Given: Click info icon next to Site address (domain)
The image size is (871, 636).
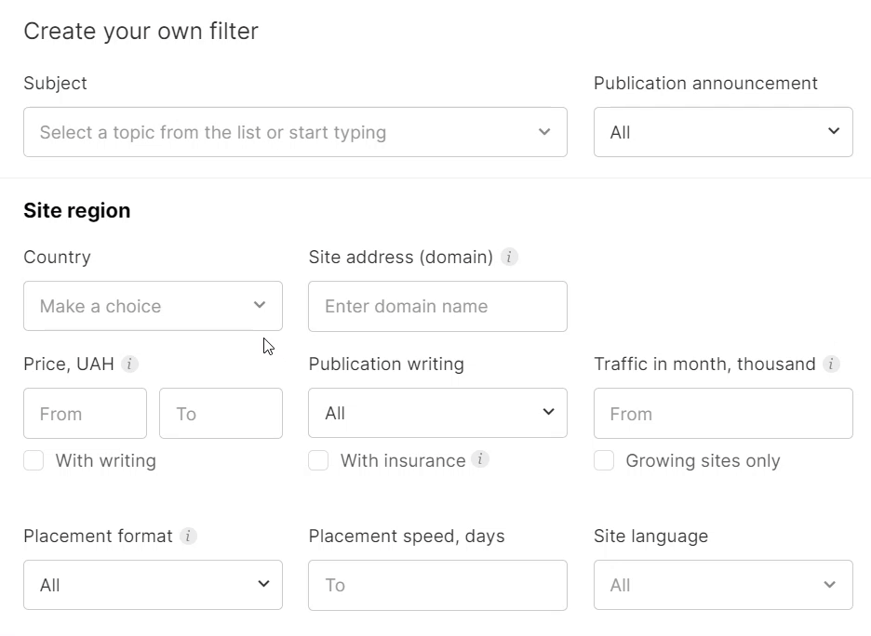Looking at the screenshot, I should tap(509, 257).
